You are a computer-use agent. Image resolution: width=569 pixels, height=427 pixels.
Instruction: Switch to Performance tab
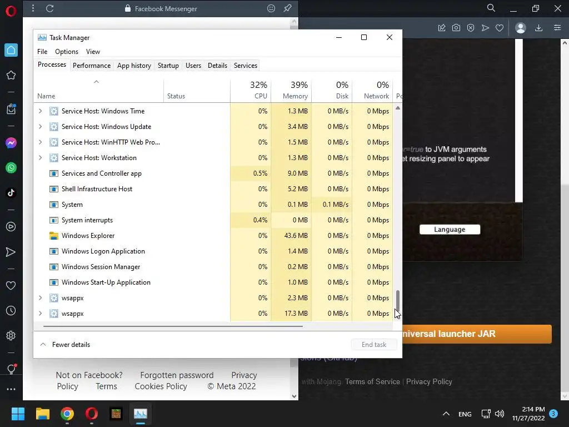coord(92,66)
